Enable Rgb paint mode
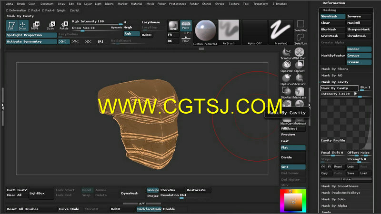The image size is (381, 214). (131, 33)
